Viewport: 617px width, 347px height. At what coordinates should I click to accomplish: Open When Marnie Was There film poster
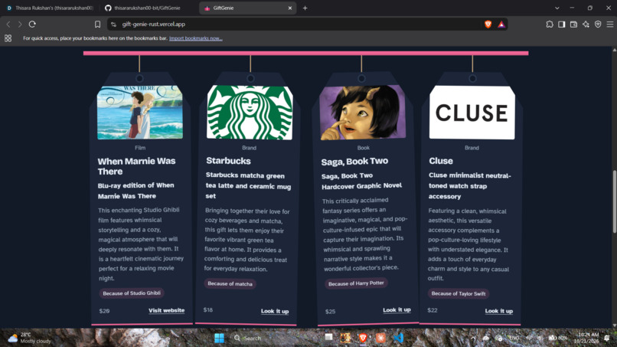pyautogui.click(x=140, y=113)
